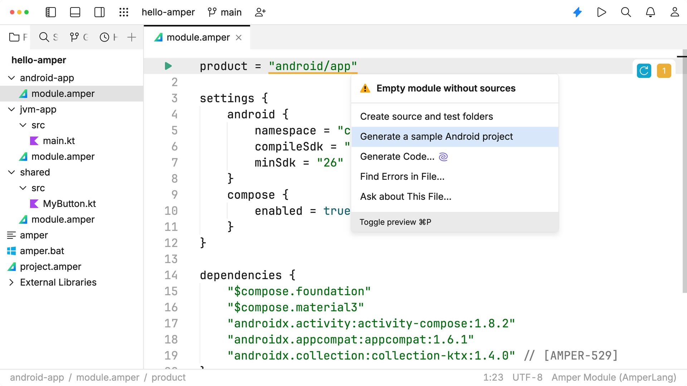Toggle the bottom panel icon
687x386 pixels.
click(x=75, y=12)
